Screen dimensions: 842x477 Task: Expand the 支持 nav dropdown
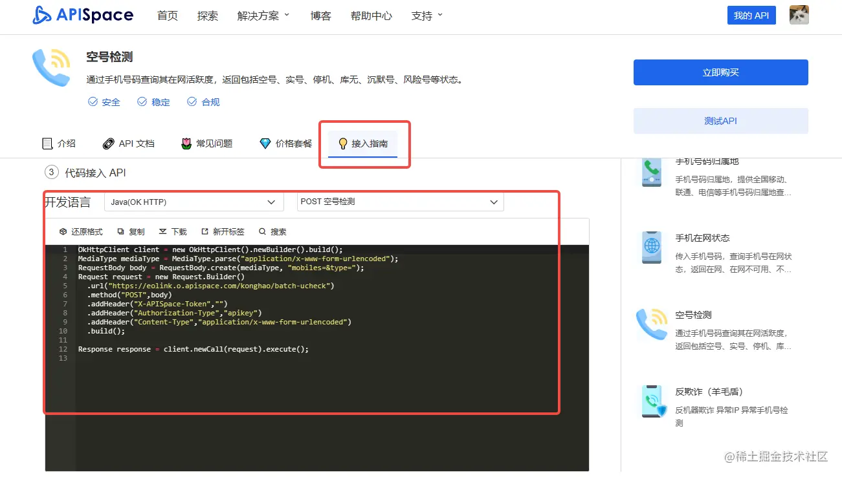click(427, 16)
